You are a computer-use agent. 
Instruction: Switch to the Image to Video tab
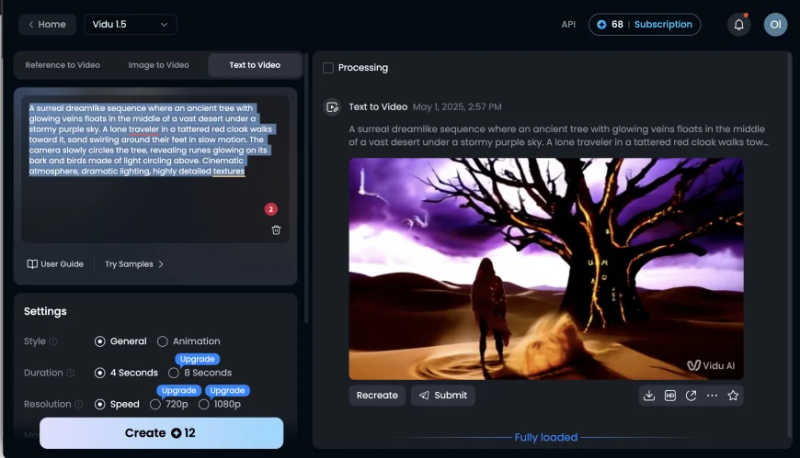(158, 65)
